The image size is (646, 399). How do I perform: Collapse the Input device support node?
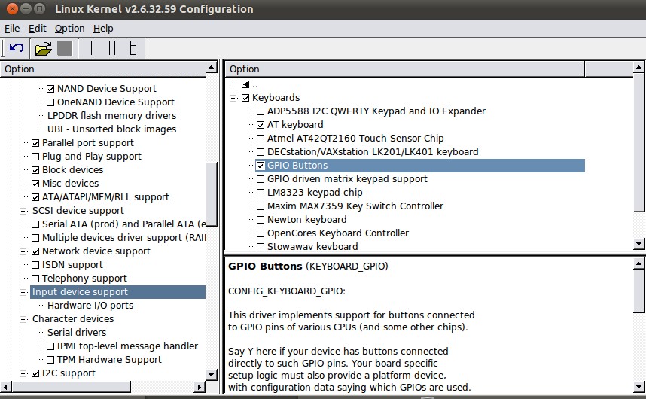[23, 292]
